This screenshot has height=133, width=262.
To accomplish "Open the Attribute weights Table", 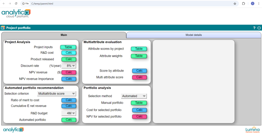I will [x=139, y=56].
